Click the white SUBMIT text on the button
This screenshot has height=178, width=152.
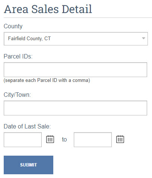pos(28,165)
